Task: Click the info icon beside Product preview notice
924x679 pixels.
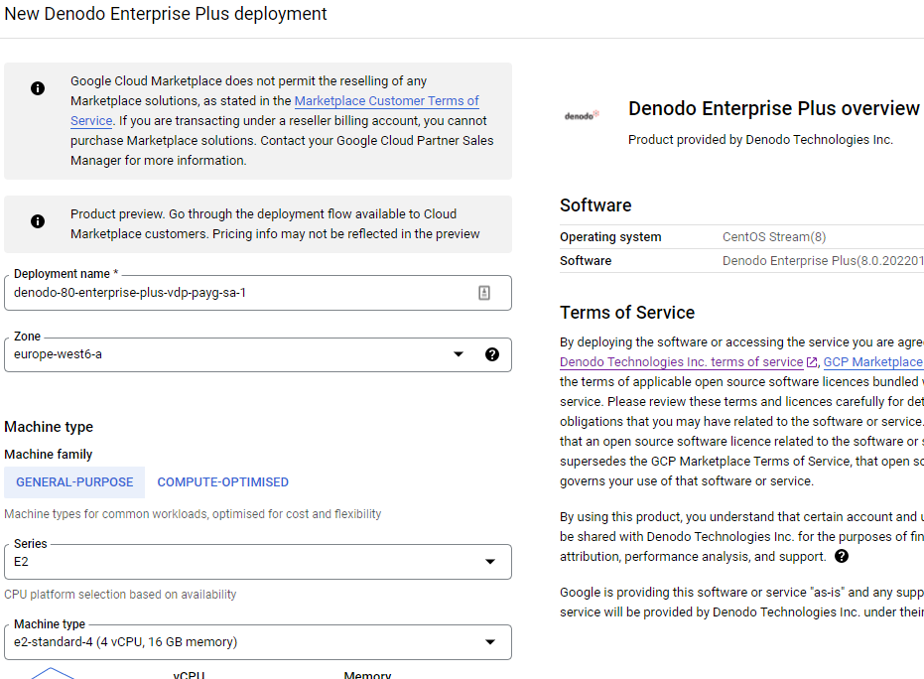Action: [x=38, y=221]
